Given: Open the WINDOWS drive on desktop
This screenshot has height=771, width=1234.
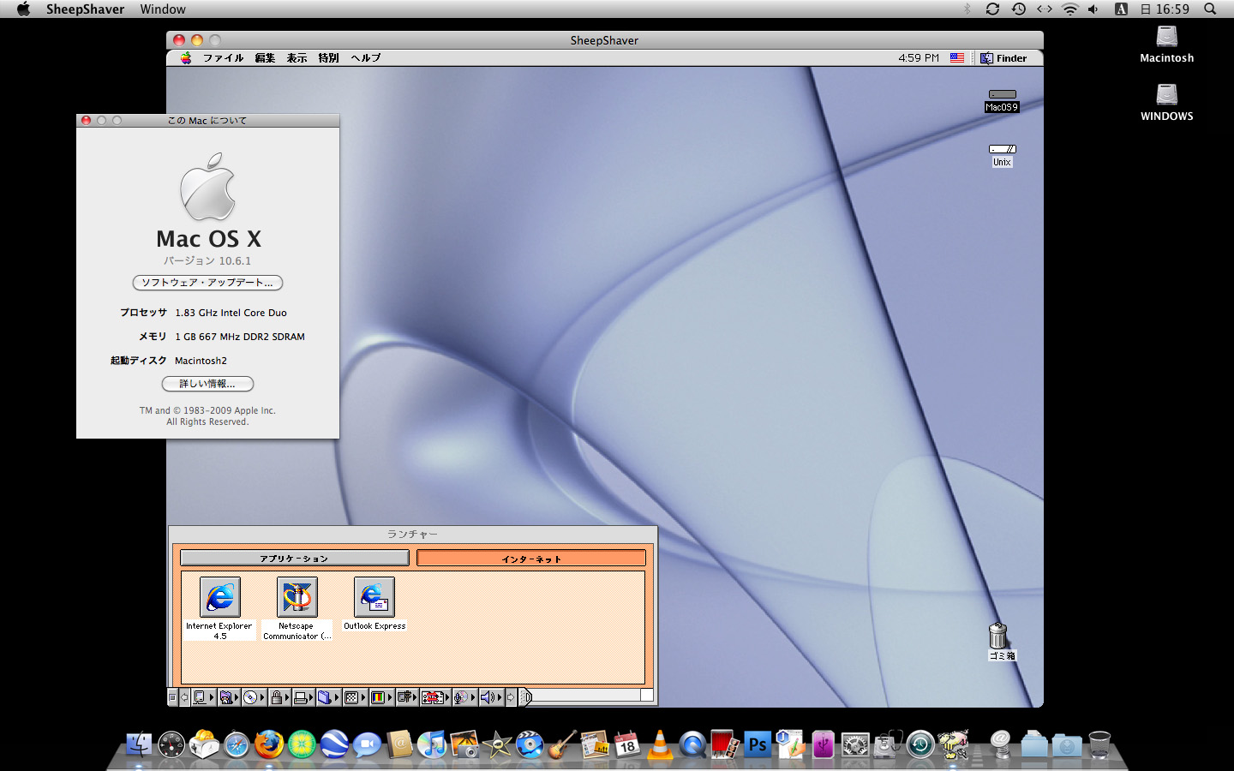Looking at the screenshot, I should (x=1166, y=103).
